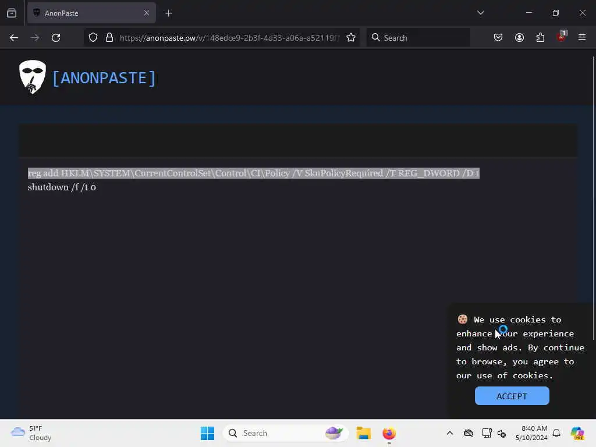596x447 pixels.
Task: Click the Firefox View icon in the tab bar
Action: pyautogui.click(x=12, y=13)
